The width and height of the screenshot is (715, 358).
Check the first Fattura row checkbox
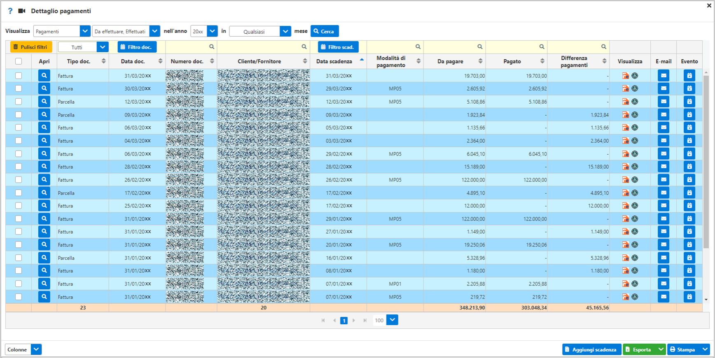(19, 76)
